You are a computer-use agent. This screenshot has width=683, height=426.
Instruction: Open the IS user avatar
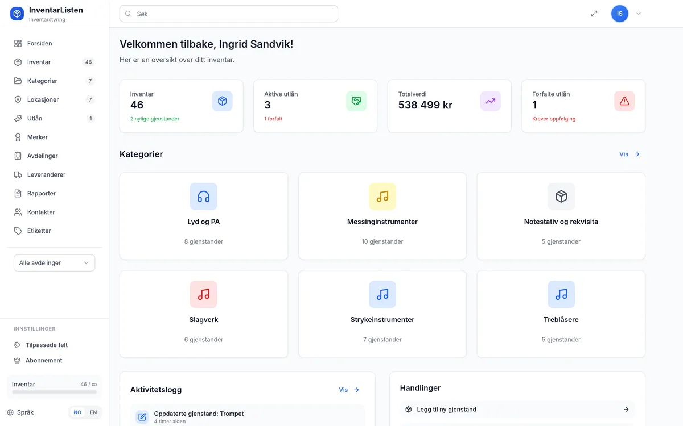[620, 14]
